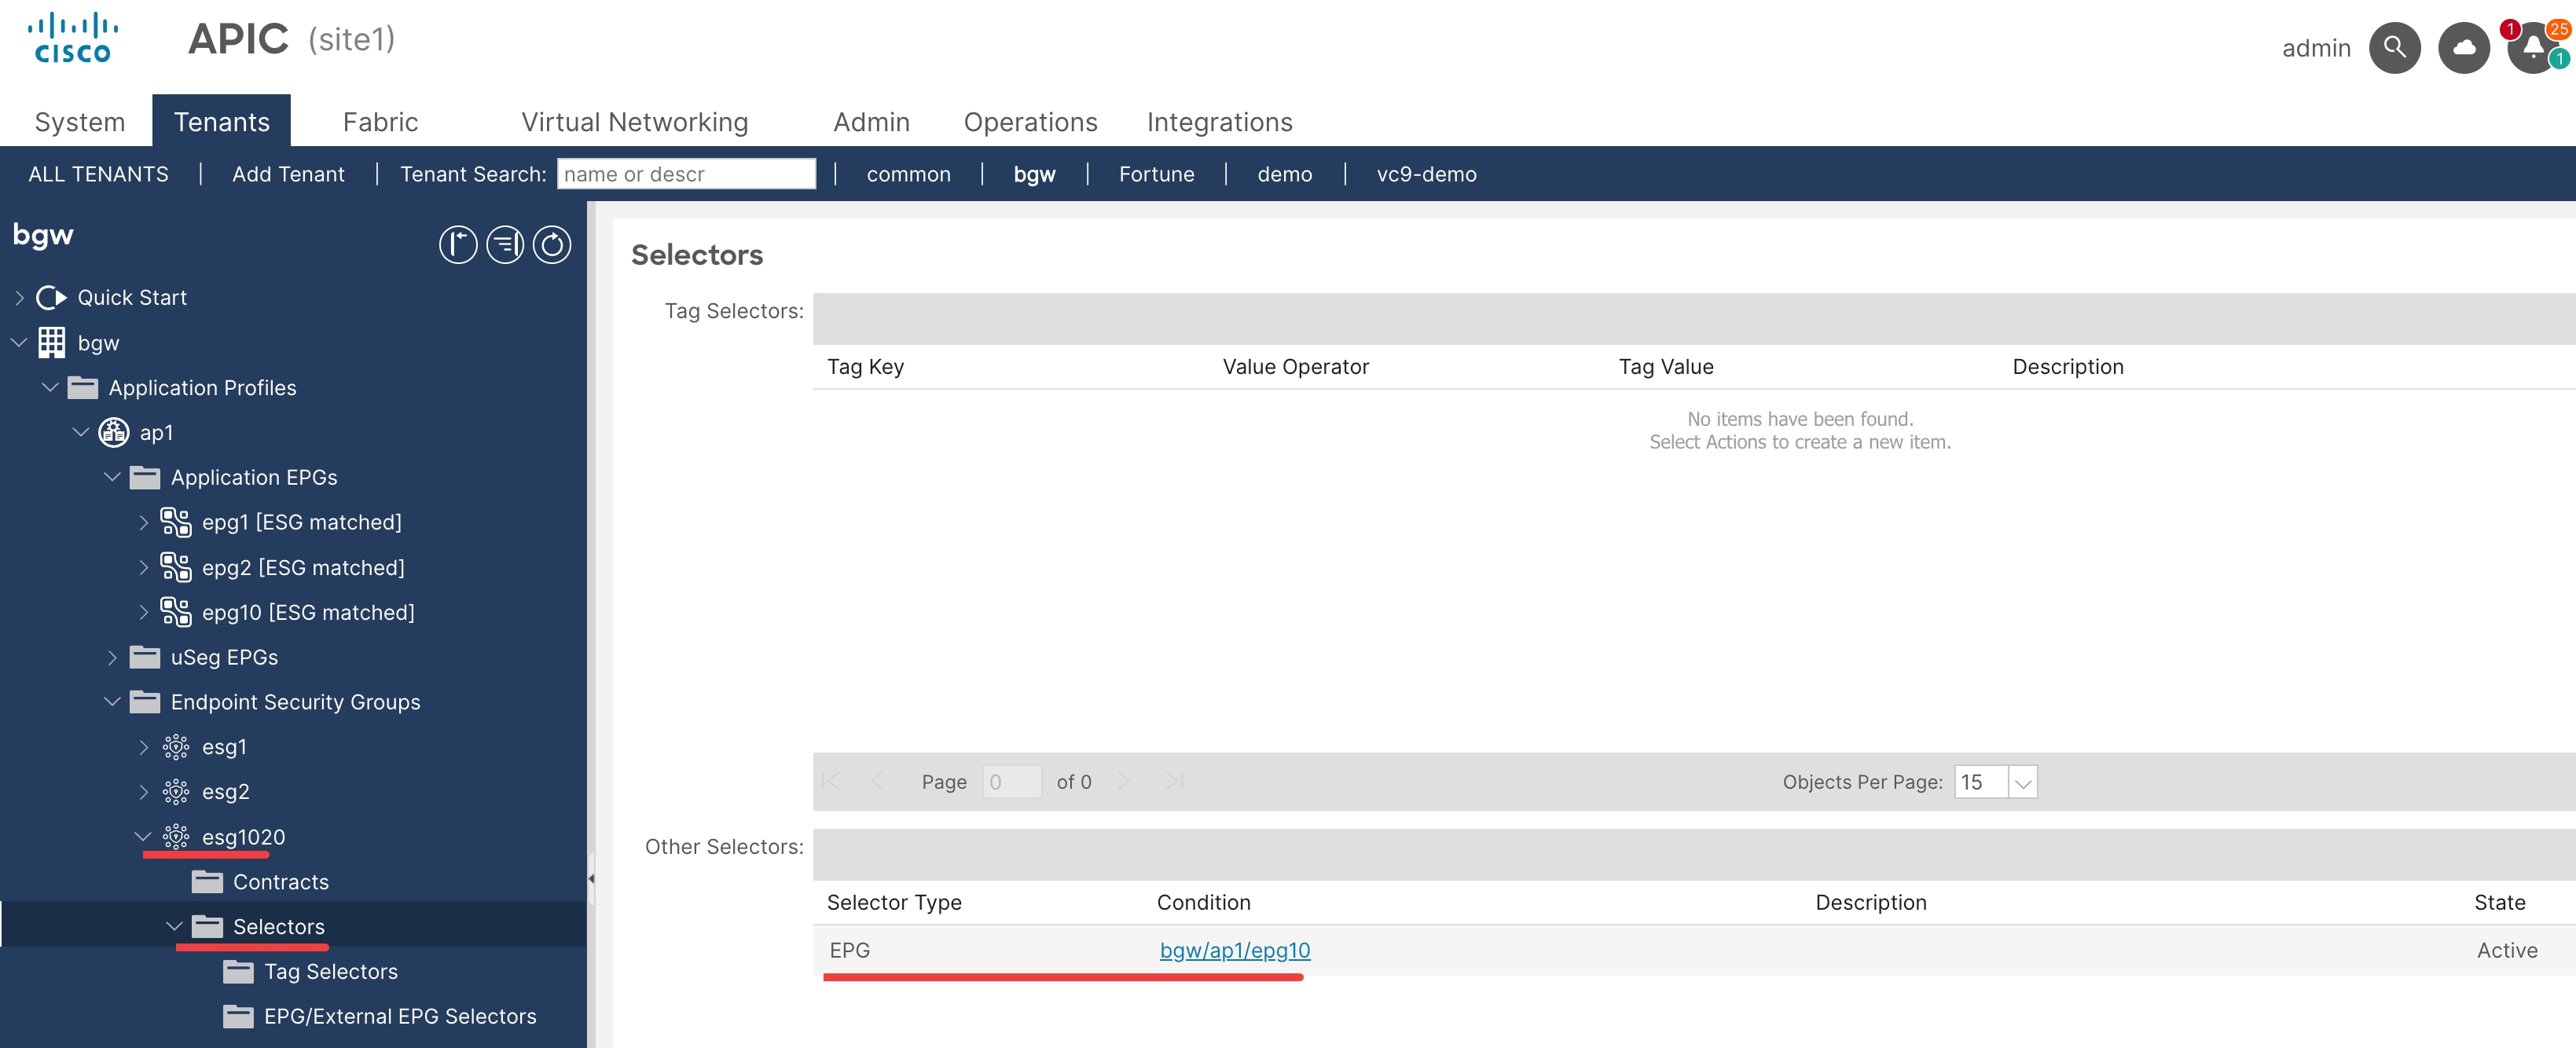Click the EPG/External EPG Selectors folder icon
The image size is (2576, 1048).
click(x=238, y=1016)
